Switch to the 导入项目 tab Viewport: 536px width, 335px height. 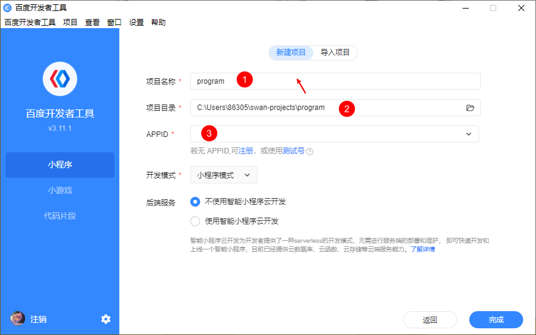click(335, 53)
